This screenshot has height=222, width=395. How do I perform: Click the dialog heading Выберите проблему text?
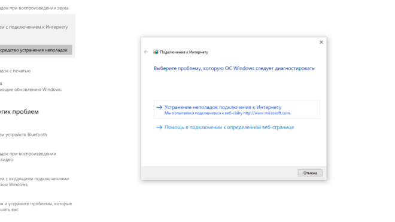pos(234,68)
